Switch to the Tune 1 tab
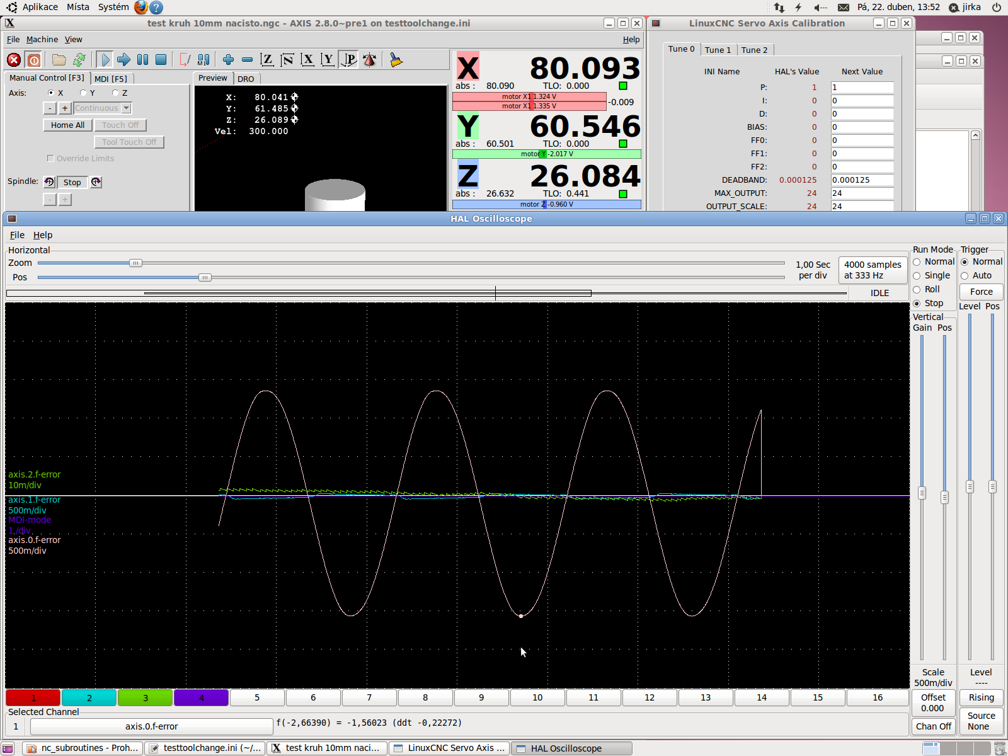Image resolution: width=1008 pixels, height=756 pixels. [x=718, y=50]
